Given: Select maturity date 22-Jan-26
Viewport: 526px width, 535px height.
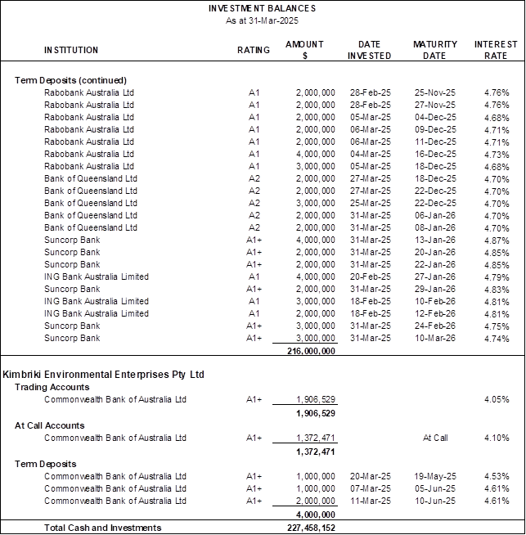Looking at the screenshot, I should tap(435, 265).
